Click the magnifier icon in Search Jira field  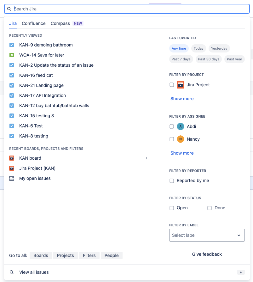9,9
